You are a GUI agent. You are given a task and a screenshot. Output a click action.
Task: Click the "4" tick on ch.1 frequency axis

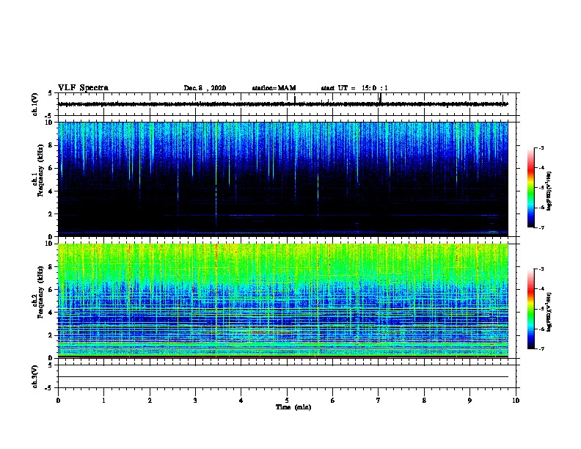click(x=51, y=191)
